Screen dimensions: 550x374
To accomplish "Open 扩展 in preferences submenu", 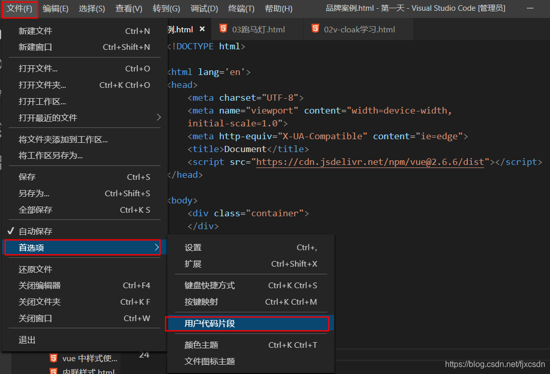I will [x=251, y=264].
